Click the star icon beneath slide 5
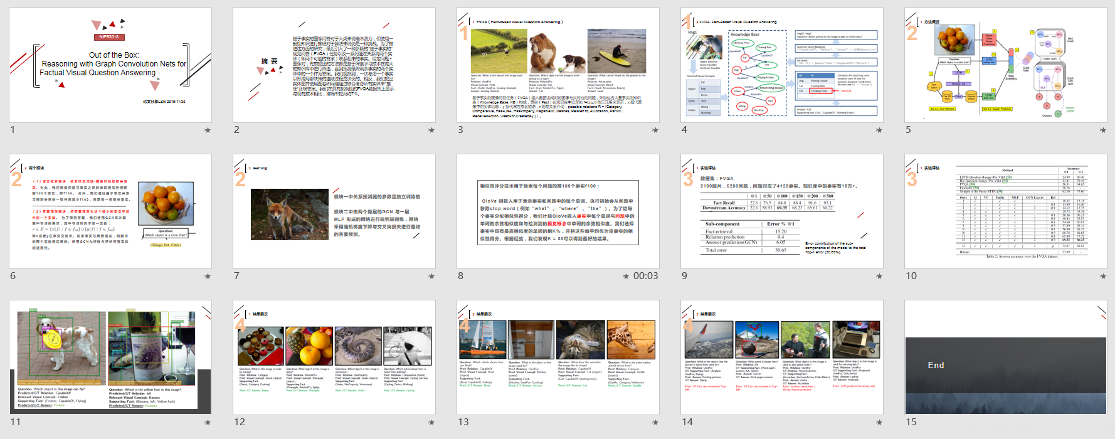This screenshot has height=439, width=1115. pyautogui.click(x=1102, y=130)
